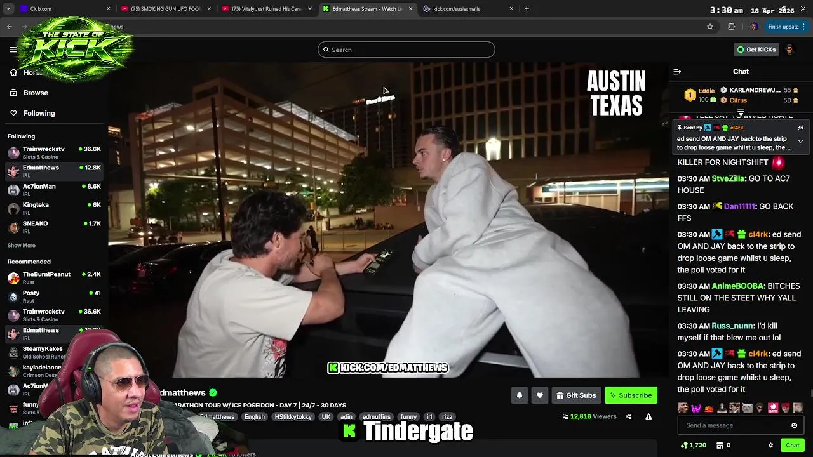Viewport: 813px width, 457px height.
Task: Click the irl stream tag
Action: [x=429, y=417]
